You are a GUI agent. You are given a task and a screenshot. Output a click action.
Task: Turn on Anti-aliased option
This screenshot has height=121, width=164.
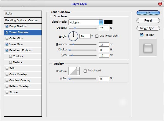(85, 71)
